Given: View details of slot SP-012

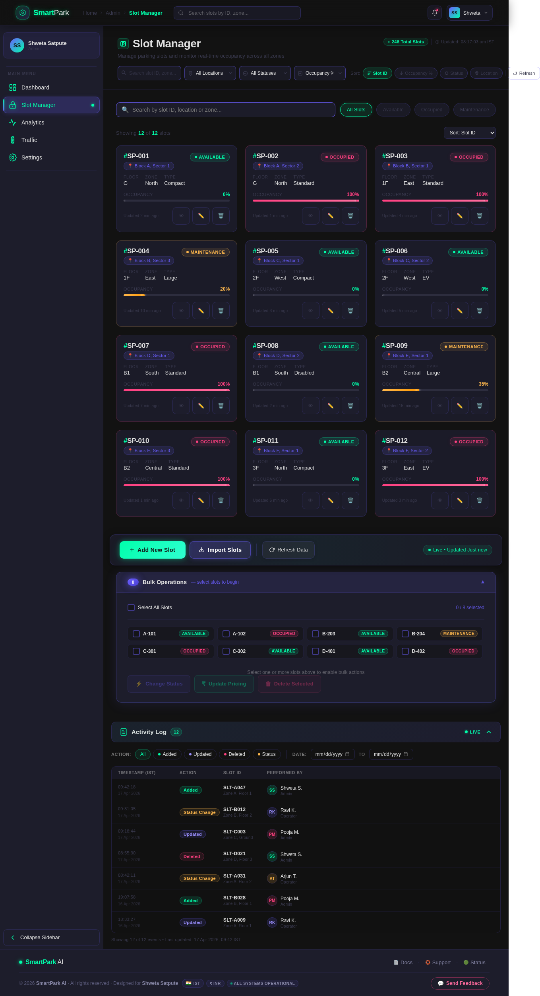Looking at the screenshot, I should click(440, 501).
